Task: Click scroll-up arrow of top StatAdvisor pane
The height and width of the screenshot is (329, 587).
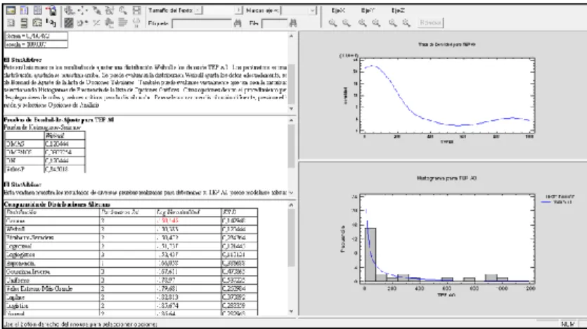Action: [291, 36]
